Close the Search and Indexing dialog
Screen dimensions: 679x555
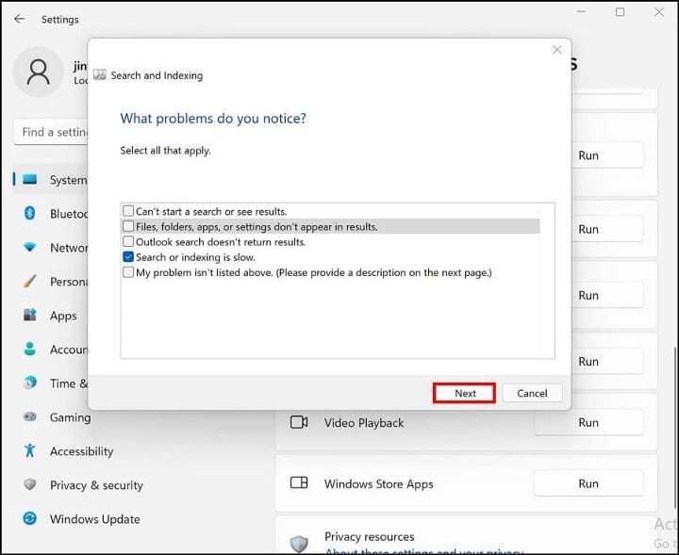[557, 50]
